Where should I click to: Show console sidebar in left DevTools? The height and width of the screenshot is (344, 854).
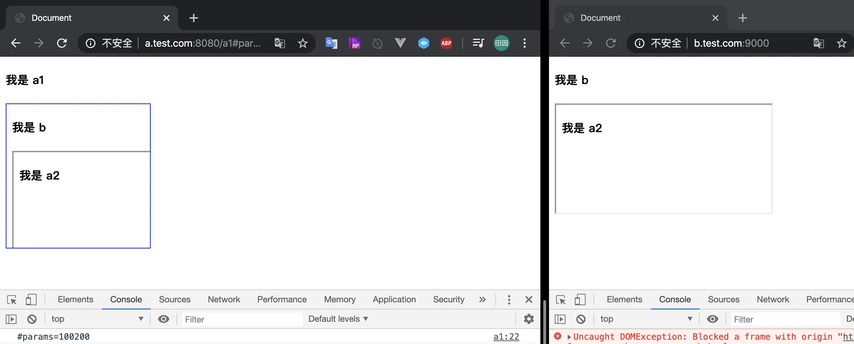(x=11, y=319)
